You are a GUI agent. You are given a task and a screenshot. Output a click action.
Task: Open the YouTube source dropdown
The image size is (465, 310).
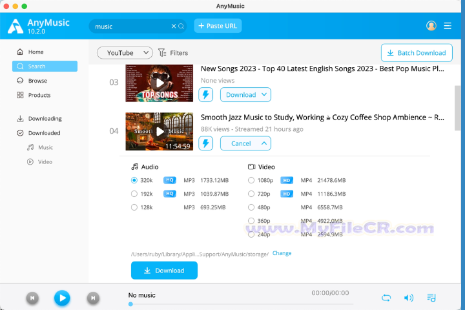[125, 53]
